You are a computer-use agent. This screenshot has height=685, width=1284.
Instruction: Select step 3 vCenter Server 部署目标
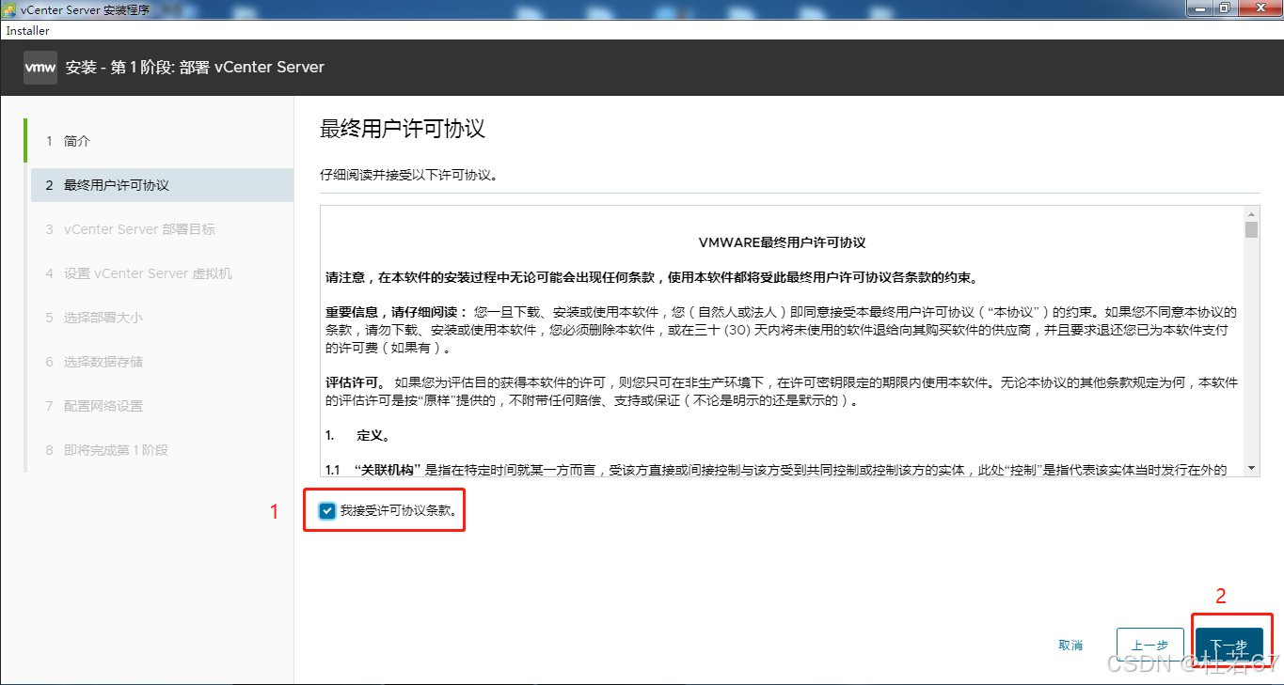(x=162, y=229)
